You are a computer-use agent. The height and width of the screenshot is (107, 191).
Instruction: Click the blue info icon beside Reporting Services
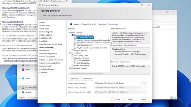pos(71,24)
